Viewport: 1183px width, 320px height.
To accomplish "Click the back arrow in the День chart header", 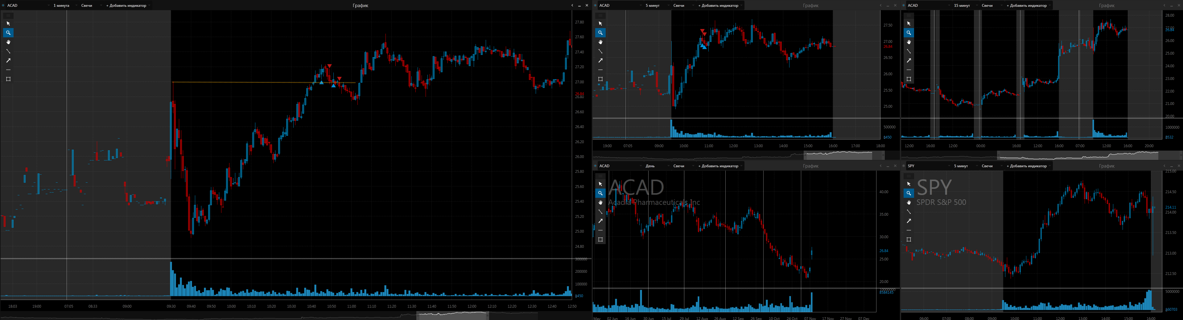I will (x=880, y=166).
